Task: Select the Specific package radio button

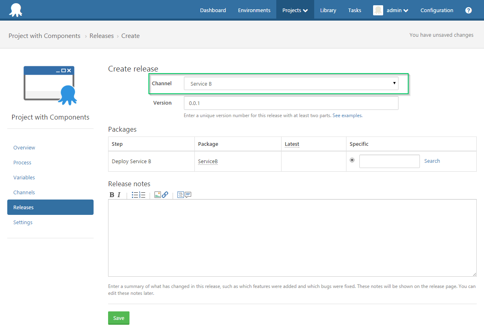Action: [352, 160]
